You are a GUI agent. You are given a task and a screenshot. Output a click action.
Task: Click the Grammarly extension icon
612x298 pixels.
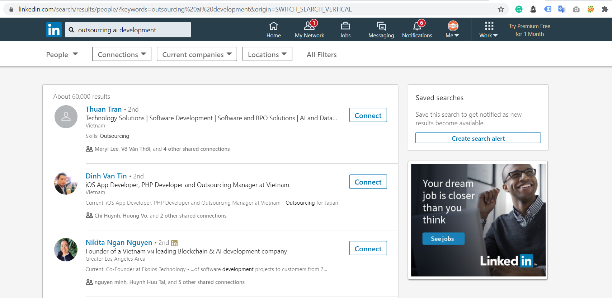click(x=519, y=9)
